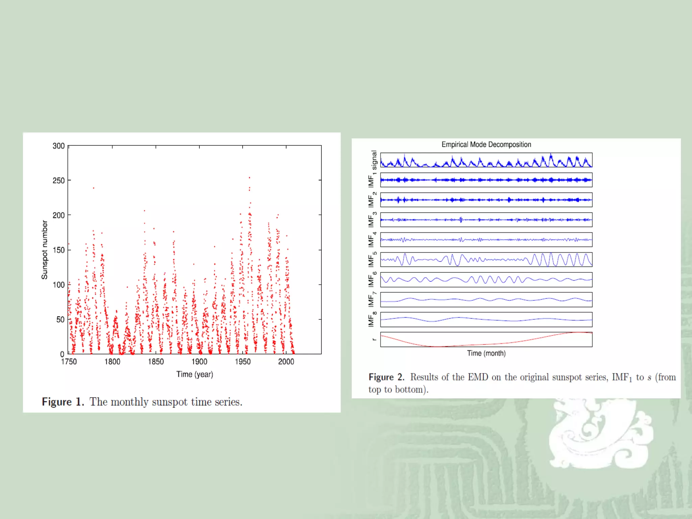Image resolution: width=692 pixels, height=519 pixels.
Task: Click the Sunspot number y-axis label
Action: (x=45, y=250)
